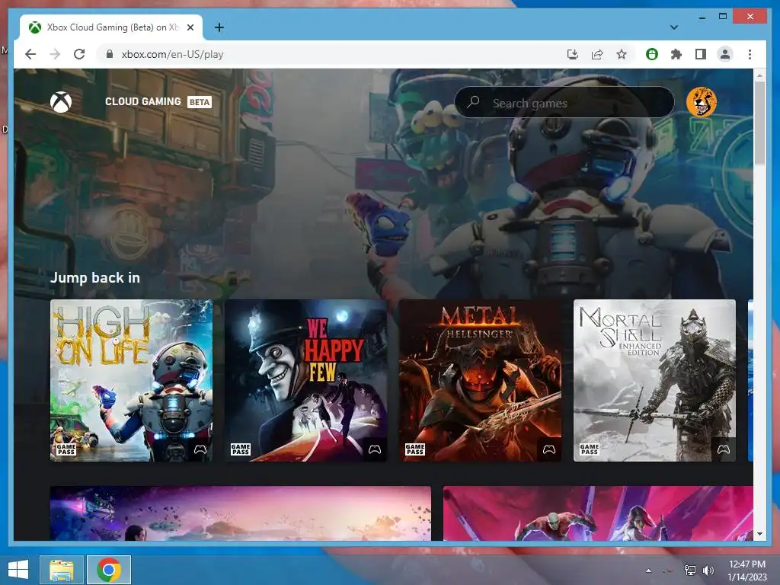Open a new Chrome tab
The width and height of the screenshot is (780, 585).
(219, 27)
